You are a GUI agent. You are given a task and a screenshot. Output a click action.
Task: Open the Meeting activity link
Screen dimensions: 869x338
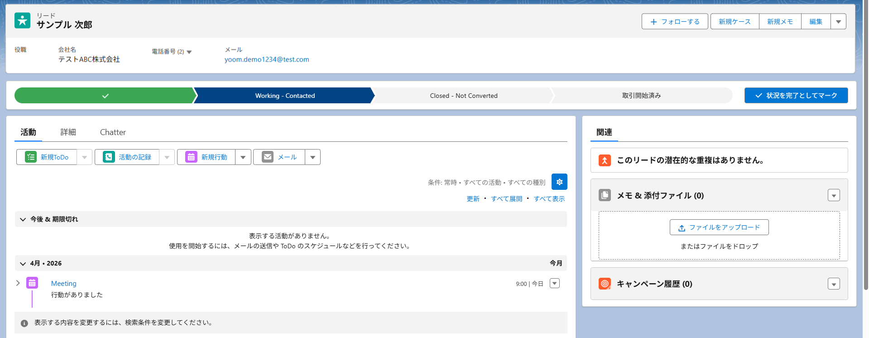coord(64,284)
